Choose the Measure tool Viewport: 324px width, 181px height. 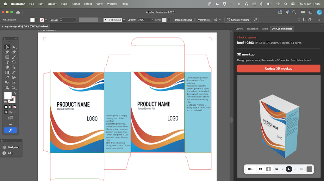(14, 73)
